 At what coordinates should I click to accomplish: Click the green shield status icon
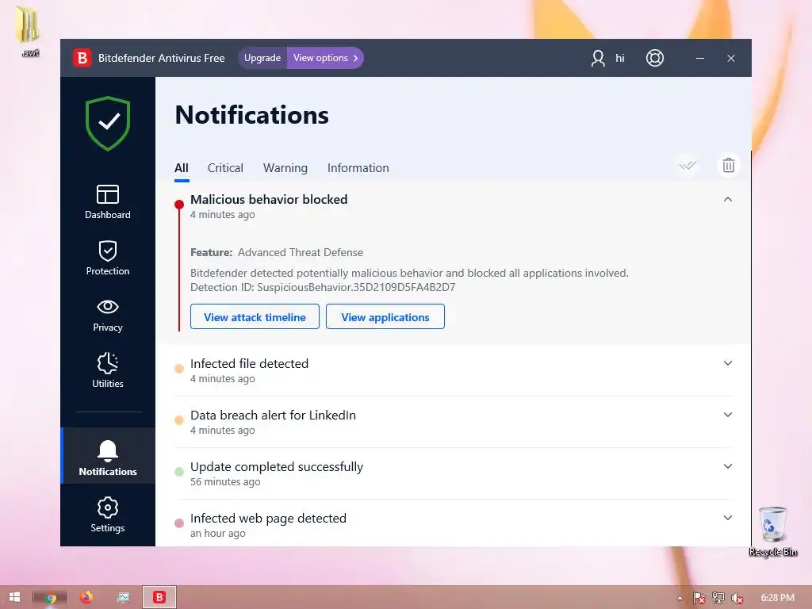click(x=108, y=123)
